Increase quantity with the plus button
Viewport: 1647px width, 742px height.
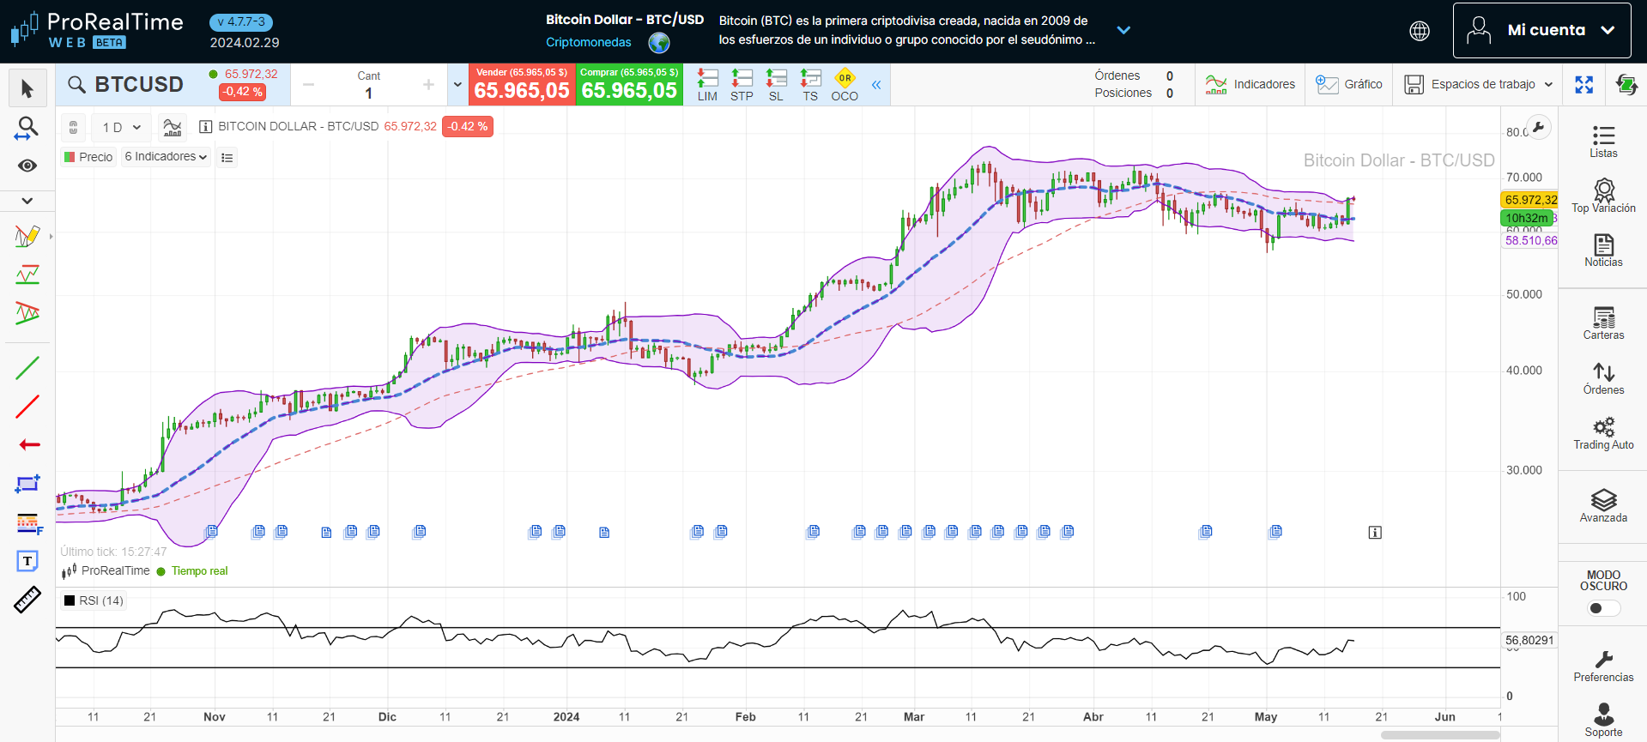tap(428, 85)
